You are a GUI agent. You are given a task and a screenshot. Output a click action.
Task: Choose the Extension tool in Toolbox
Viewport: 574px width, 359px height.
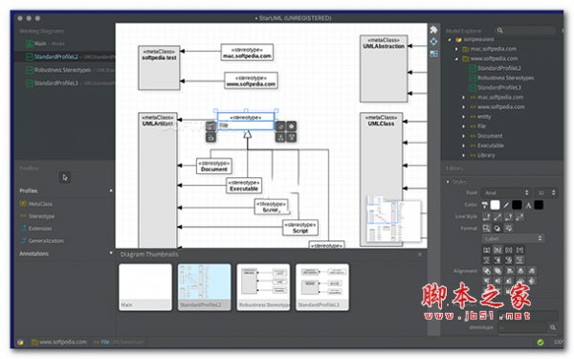click(36, 228)
